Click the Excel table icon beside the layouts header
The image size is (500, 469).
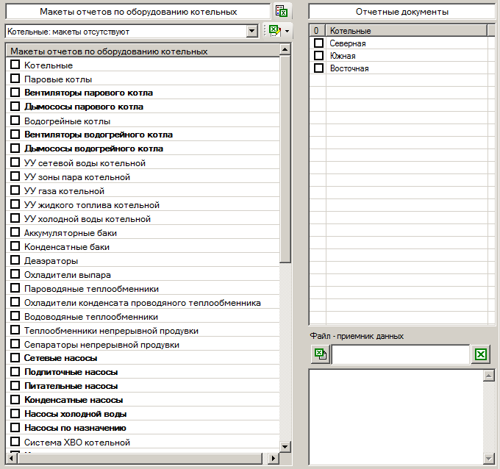pyautogui.click(x=282, y=12)
